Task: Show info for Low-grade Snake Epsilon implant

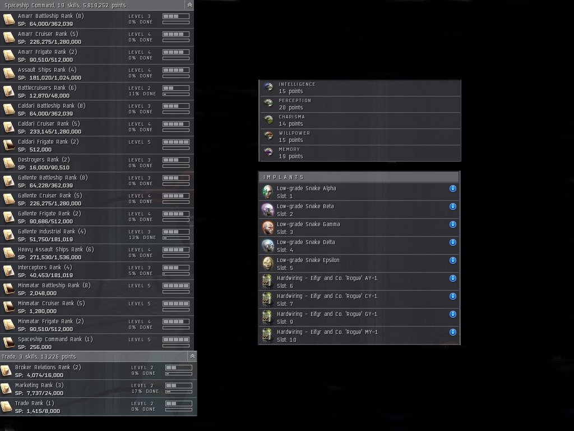Action: pos(453,260)
